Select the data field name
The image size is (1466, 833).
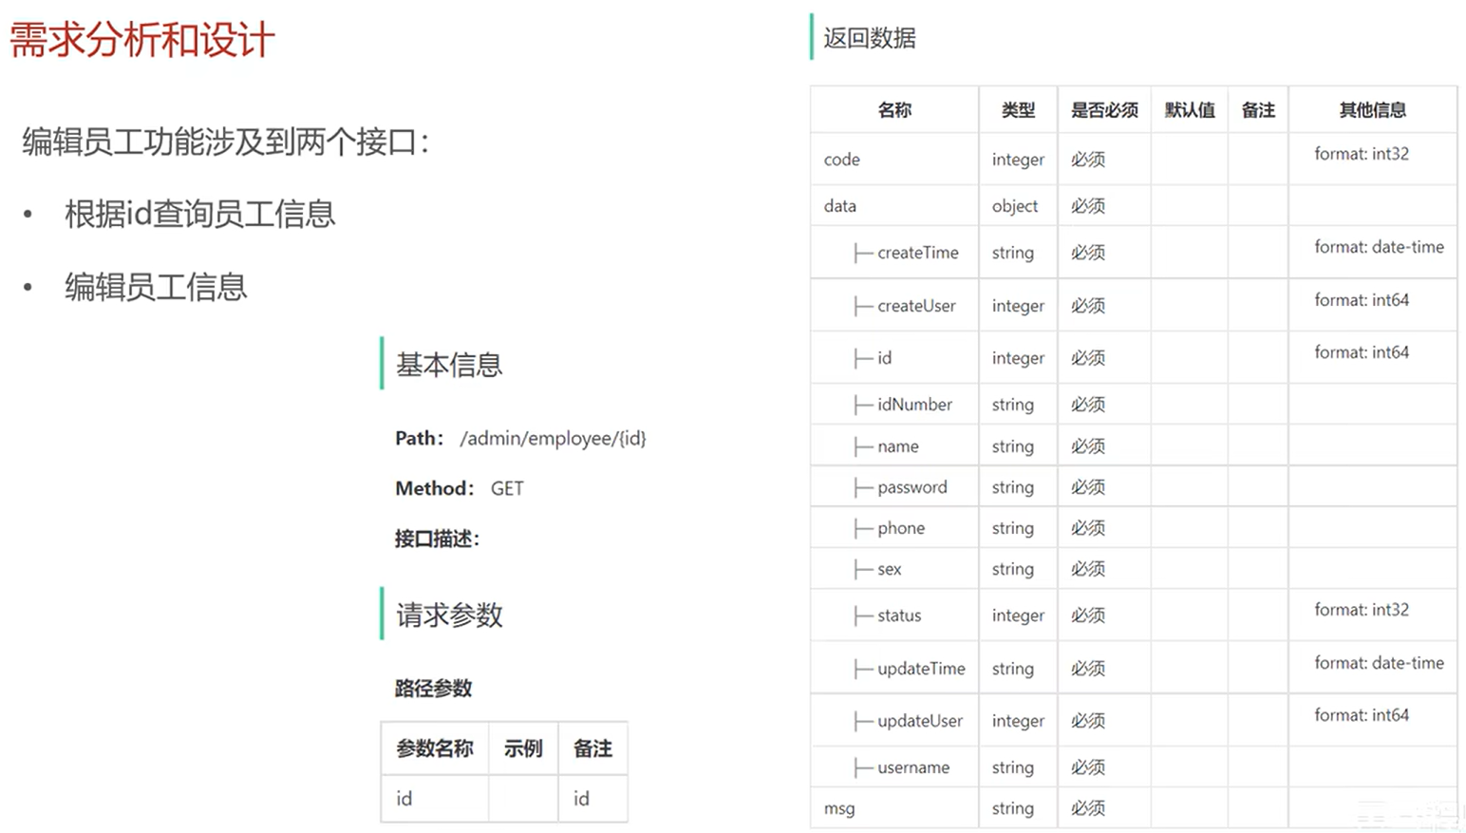(x=839, y=206)
